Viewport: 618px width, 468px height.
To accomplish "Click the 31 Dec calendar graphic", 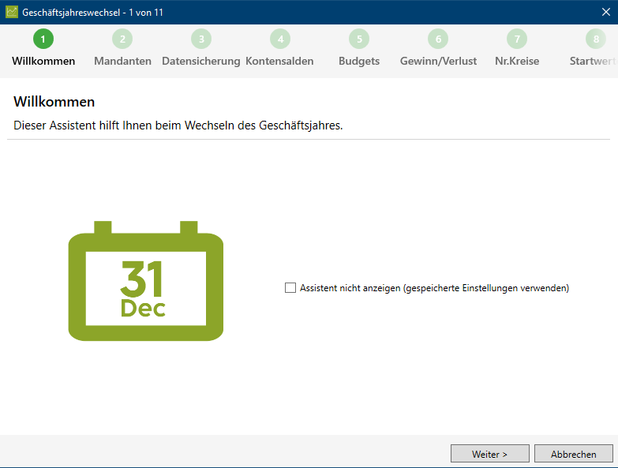I will point(146,281).
